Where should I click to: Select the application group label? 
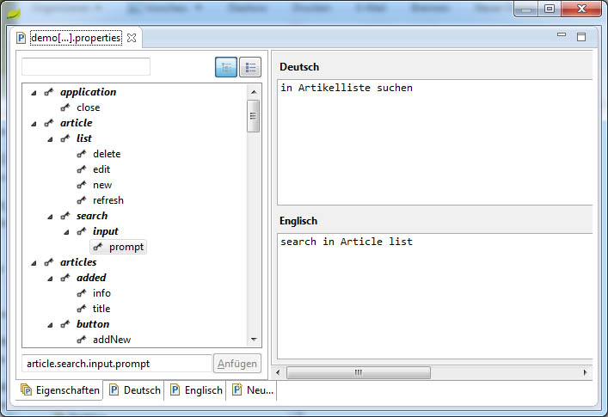tap(88, 92)
